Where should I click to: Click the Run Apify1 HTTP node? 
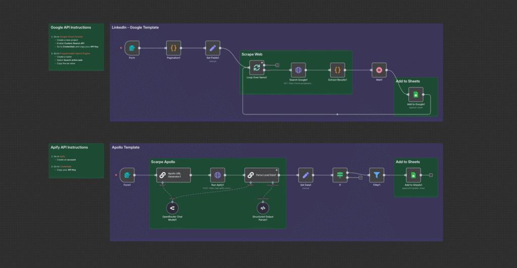(218, 175)
